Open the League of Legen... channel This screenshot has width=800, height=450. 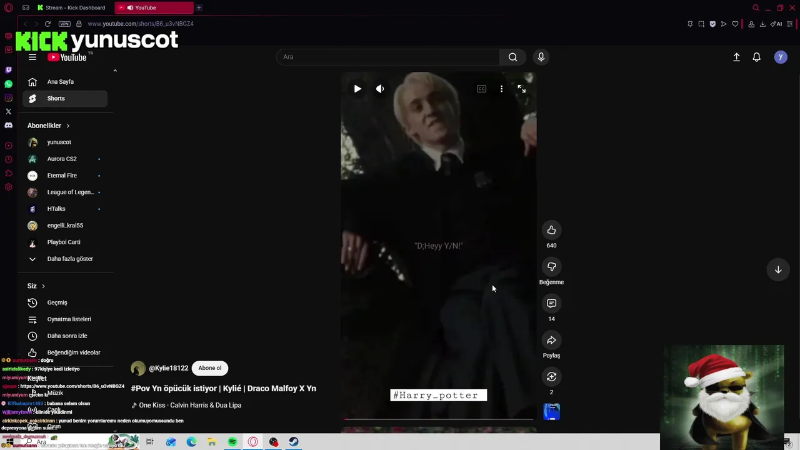pos(65,192)
